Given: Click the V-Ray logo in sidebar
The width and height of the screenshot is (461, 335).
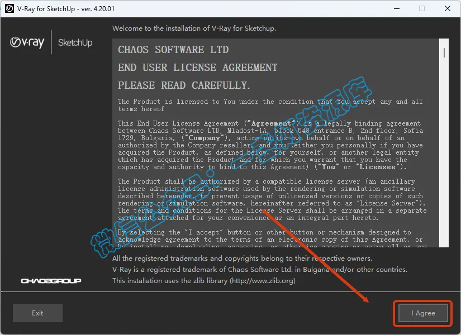Looking at the screenshot, I should (27, 42).
